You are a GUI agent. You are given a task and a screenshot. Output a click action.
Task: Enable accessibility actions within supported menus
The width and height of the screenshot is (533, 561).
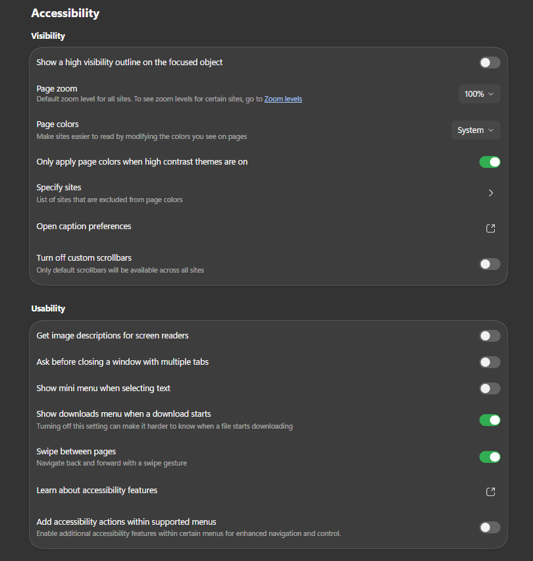point(490,527)
